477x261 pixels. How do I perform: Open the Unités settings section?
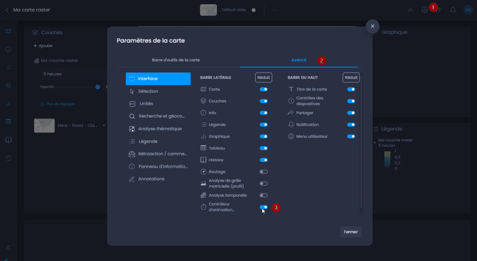tap(158, 104)
